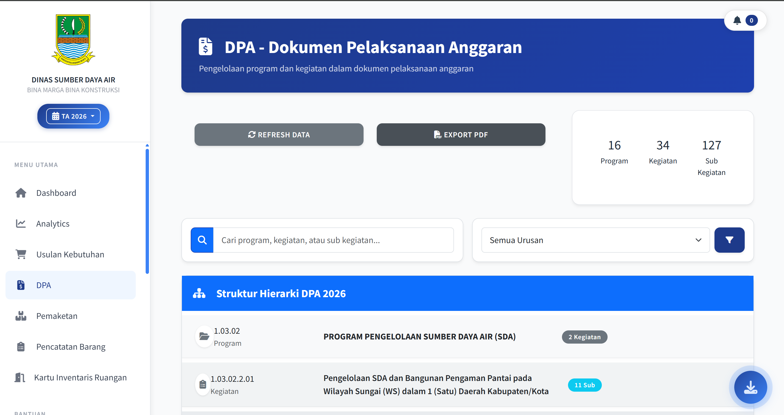Click the DPA document icon in sidebar

click(20, 285)
